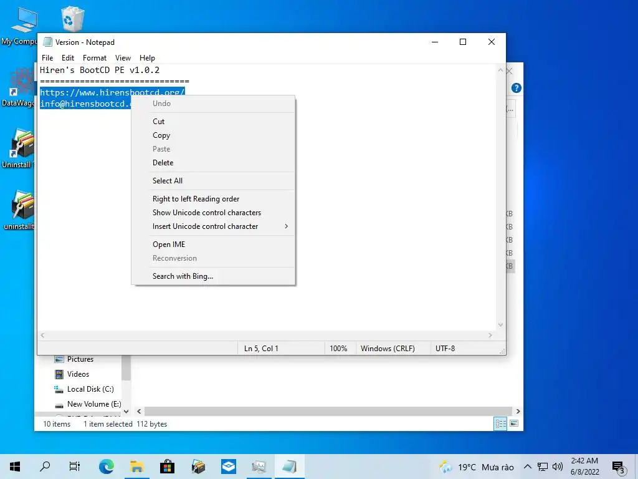Open the blue box app on the taskbar
638x479 pixels.
pos(228,467)
